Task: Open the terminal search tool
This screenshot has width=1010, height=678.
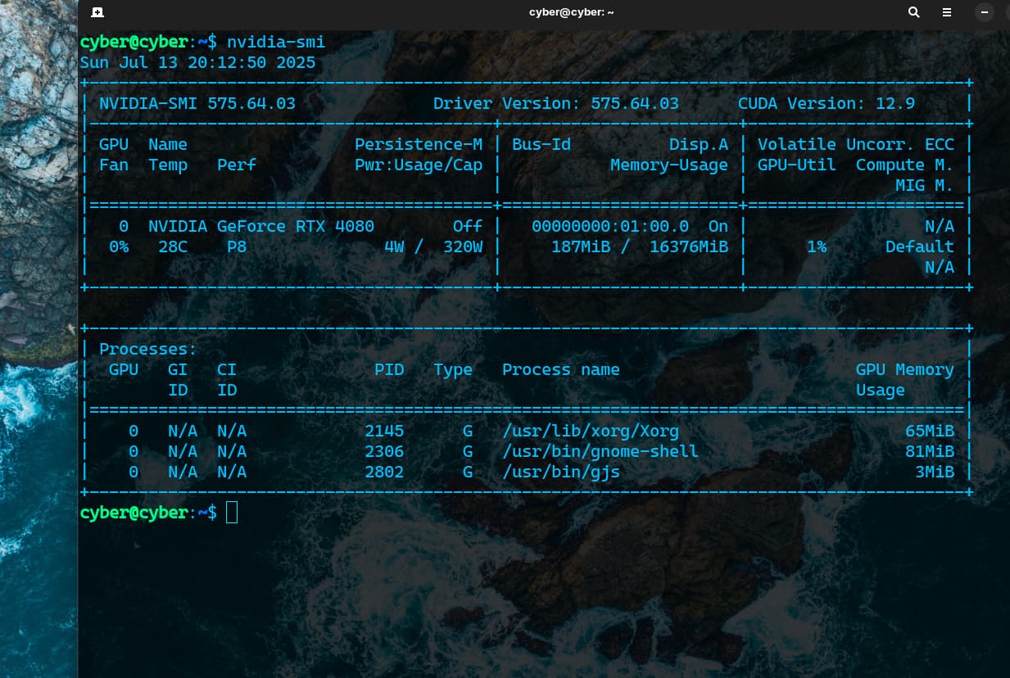Action: 914,12
